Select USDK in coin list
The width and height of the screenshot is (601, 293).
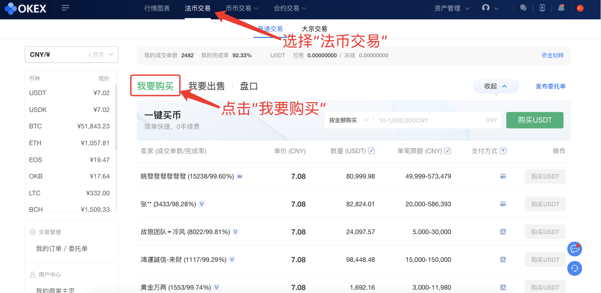click(69, 110)
